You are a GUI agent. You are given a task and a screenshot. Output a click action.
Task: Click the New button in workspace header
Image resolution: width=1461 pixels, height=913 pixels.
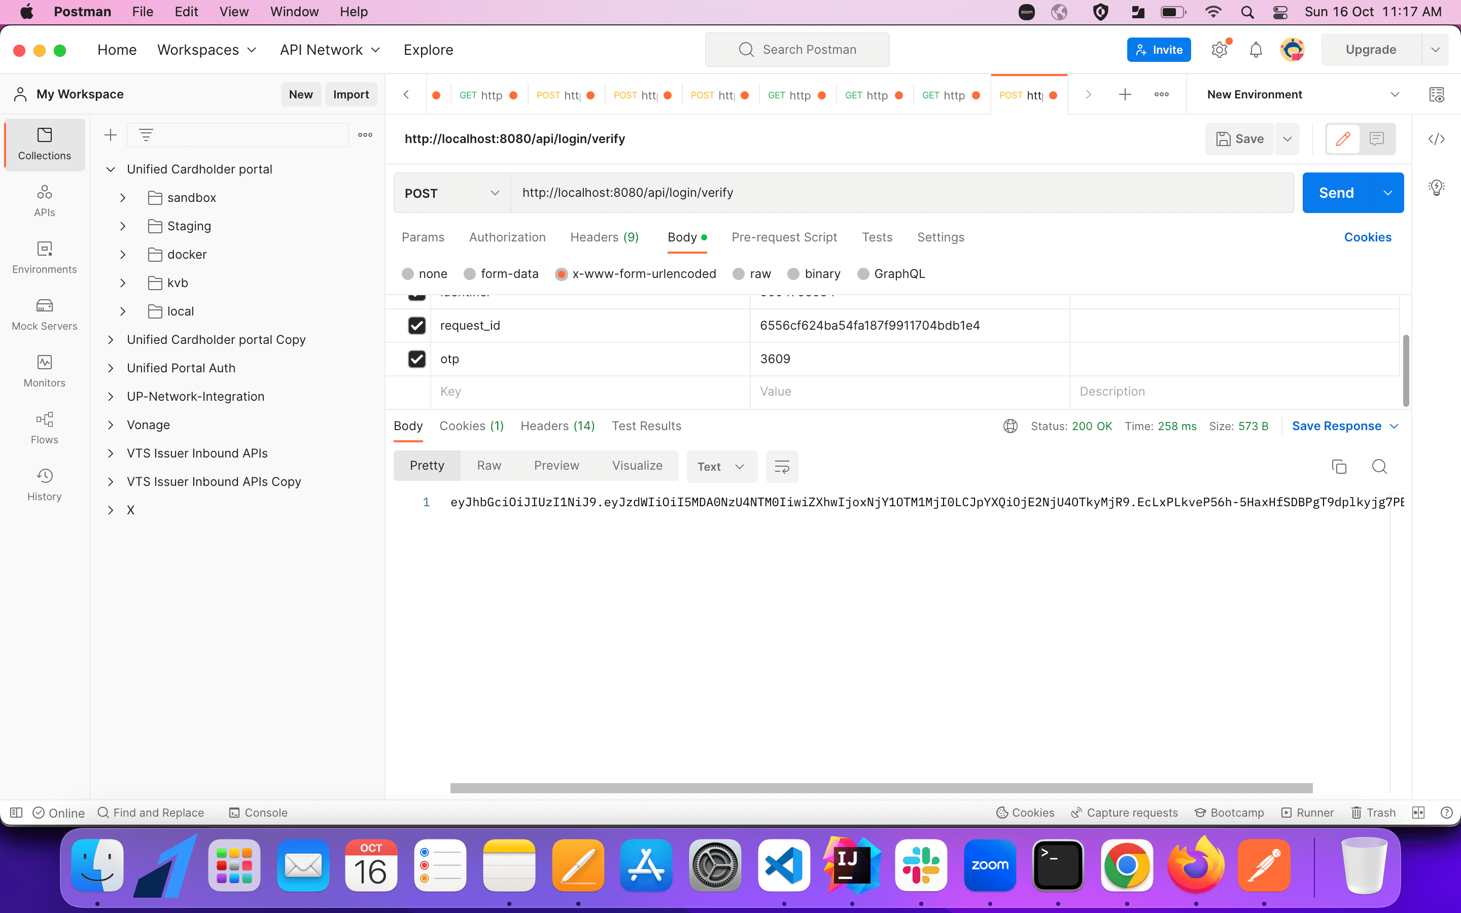pyautogui.click(x=301, y=94)
